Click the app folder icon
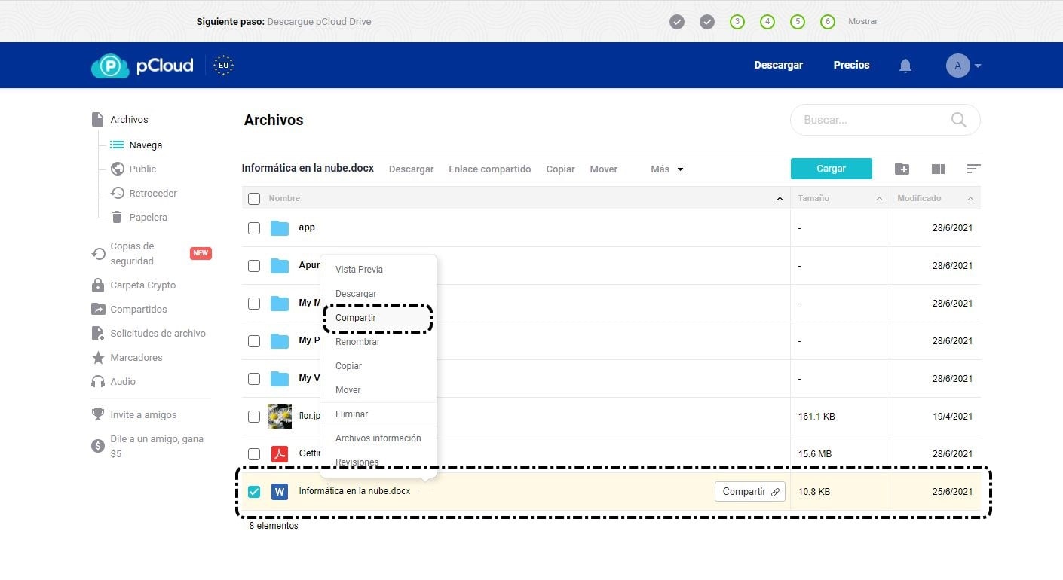The image size is (1063, 580). (x=280, y=227)
